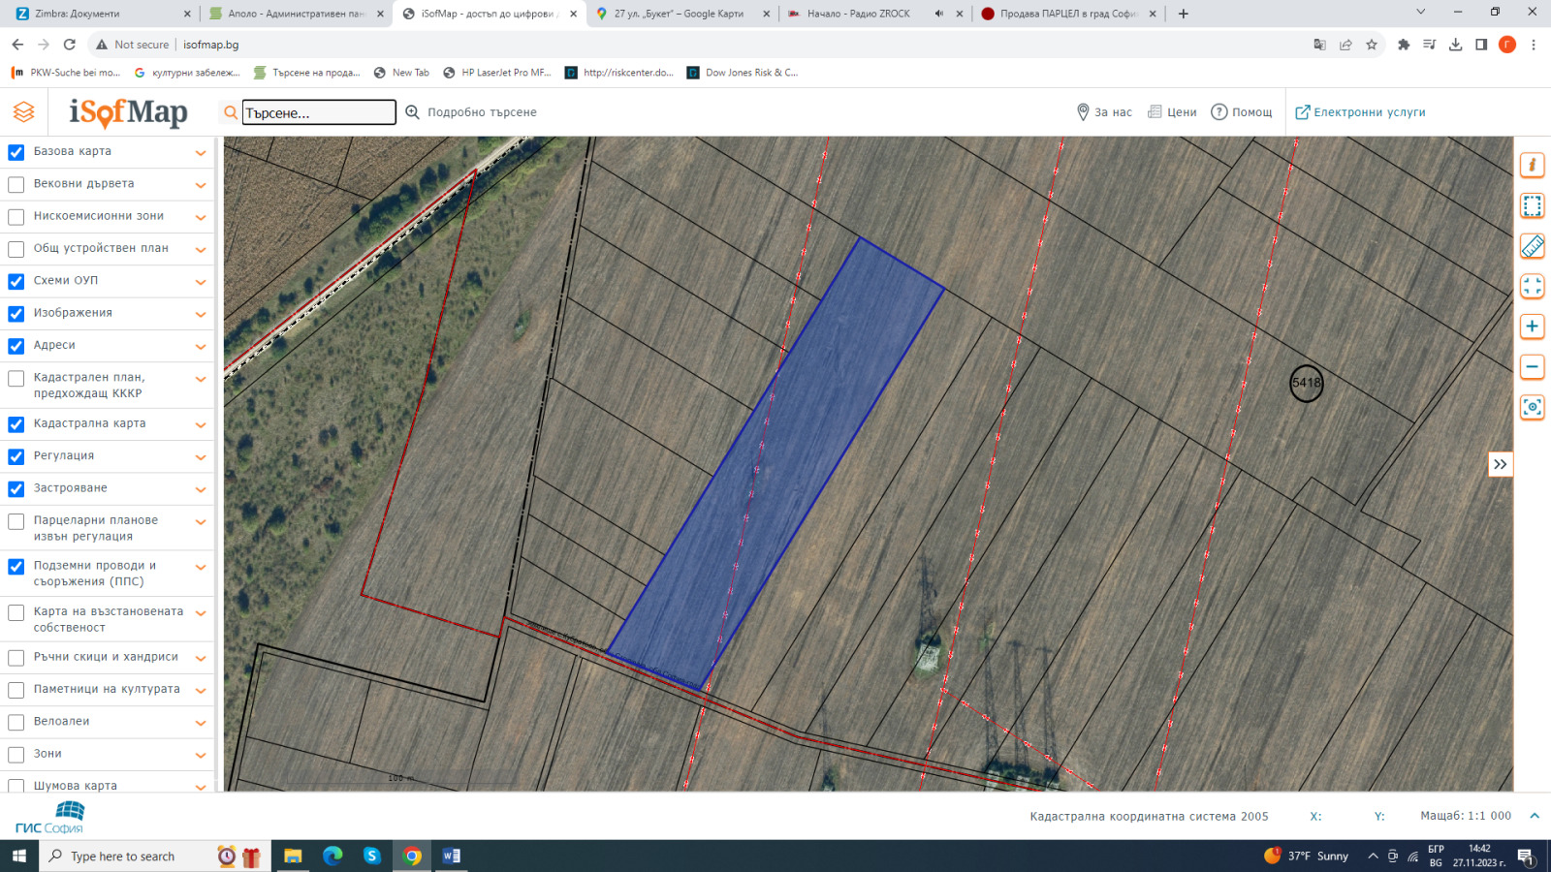
Task: Switch to the Google Карти browser tab
Action: pyautogui.click(x=679, y=14)
